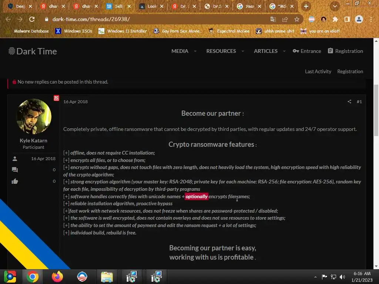Open Firefox from the taskbar
The width and height of the screenshot is (379, 284).
pos(57,277)
